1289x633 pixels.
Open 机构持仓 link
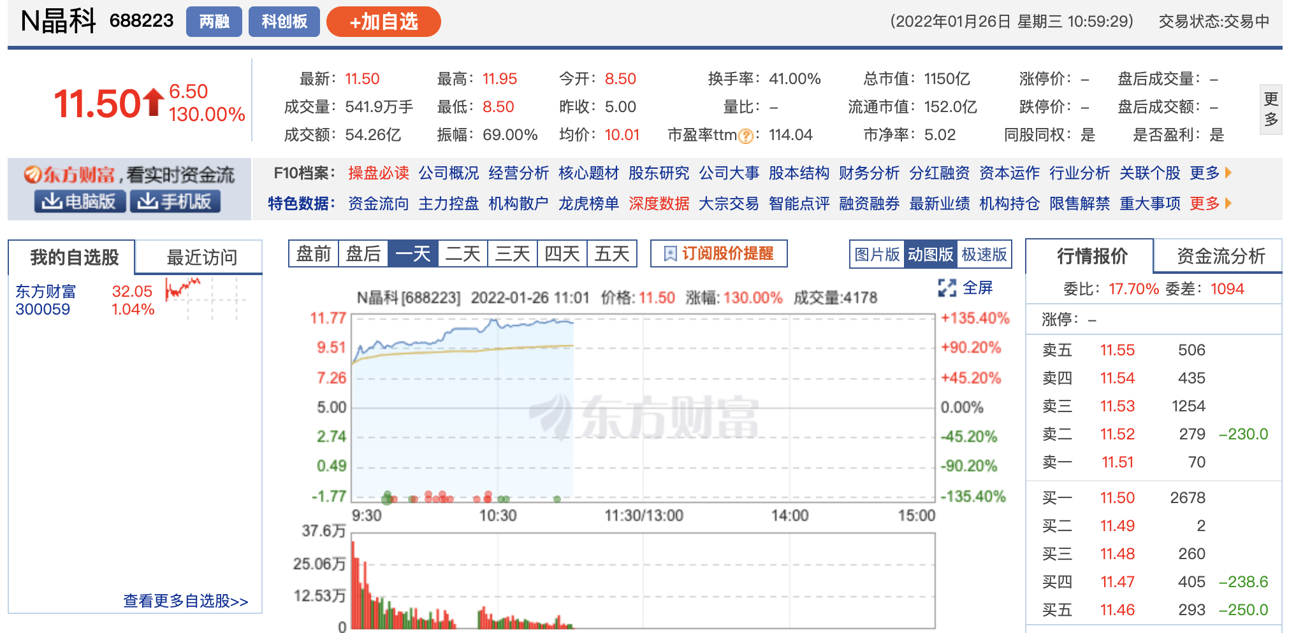[1010, 203]
